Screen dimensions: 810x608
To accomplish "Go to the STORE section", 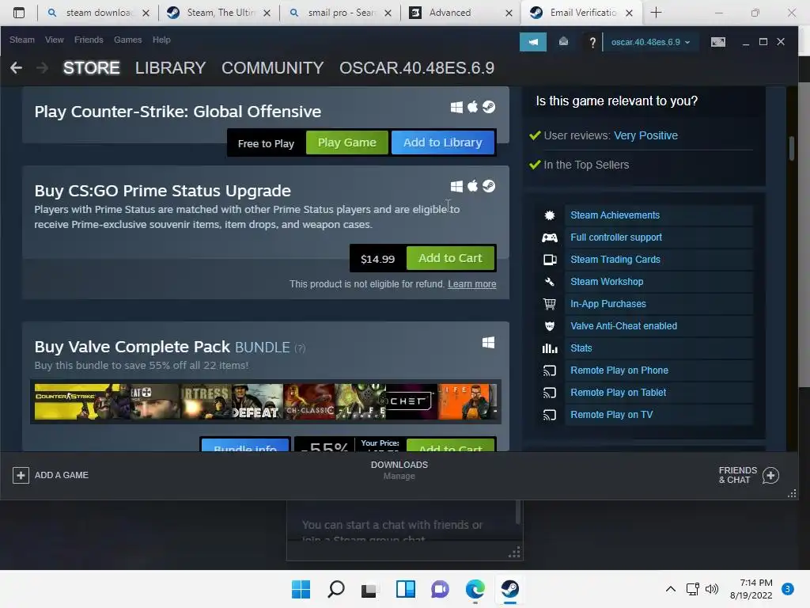I will [92, 68].
